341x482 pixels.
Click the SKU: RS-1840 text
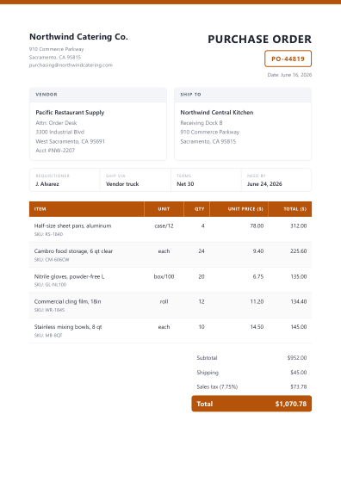pyautogui.click(x=48, y=234)
